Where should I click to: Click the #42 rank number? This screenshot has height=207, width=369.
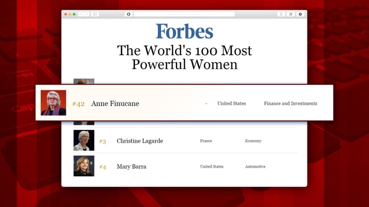pyautogui.click(x=79, y=104)
